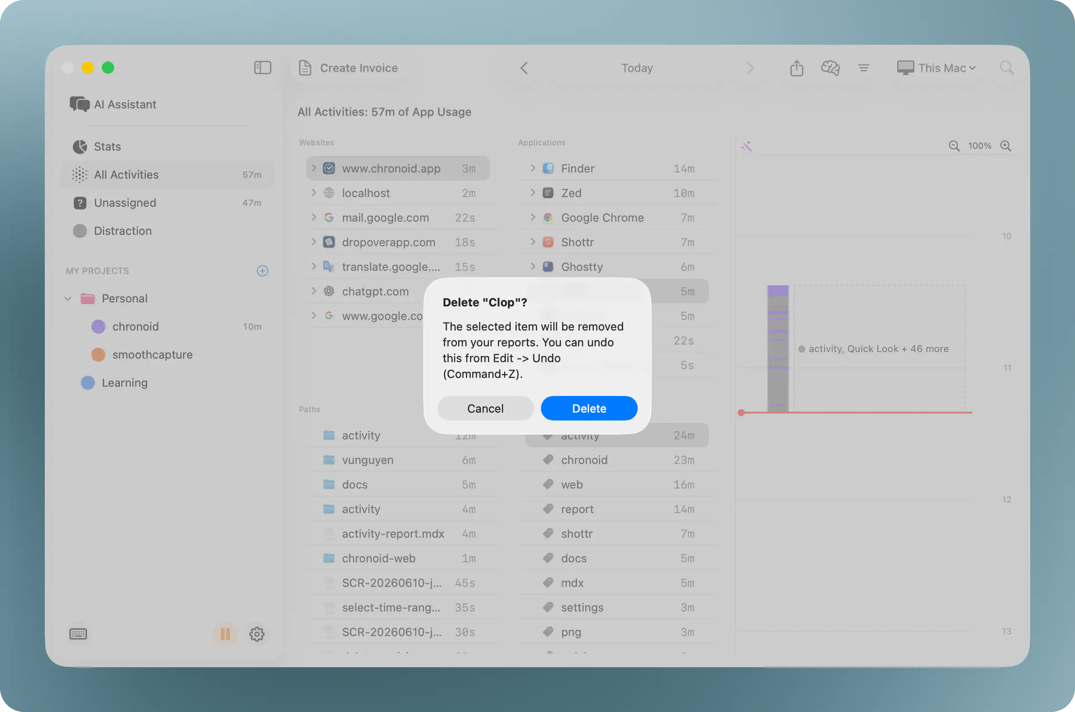This screenshot has height=712, width=1075.
Task: Toggle the sidebar panel icon
Action: click(263, 68)
